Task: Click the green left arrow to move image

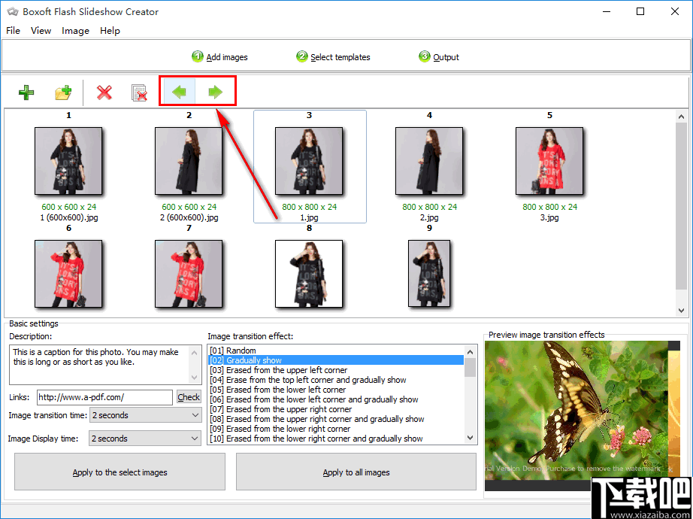Action: pyautogui.click(x=178, y=92)
